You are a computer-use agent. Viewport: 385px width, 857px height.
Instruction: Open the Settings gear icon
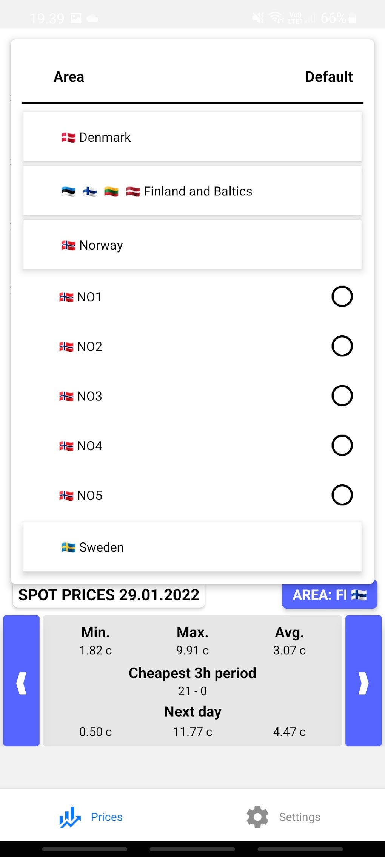[257, 817]
